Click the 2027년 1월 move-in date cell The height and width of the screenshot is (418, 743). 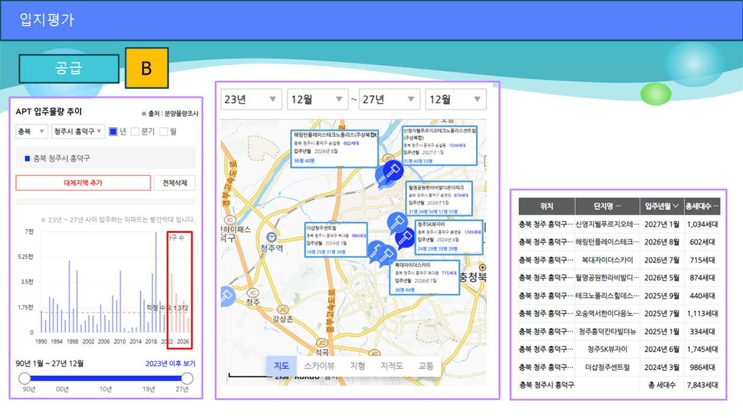click(x=661, y=224)
